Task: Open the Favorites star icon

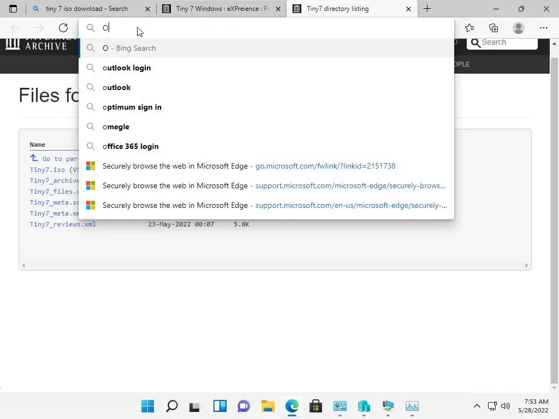Action: (469, 28)
